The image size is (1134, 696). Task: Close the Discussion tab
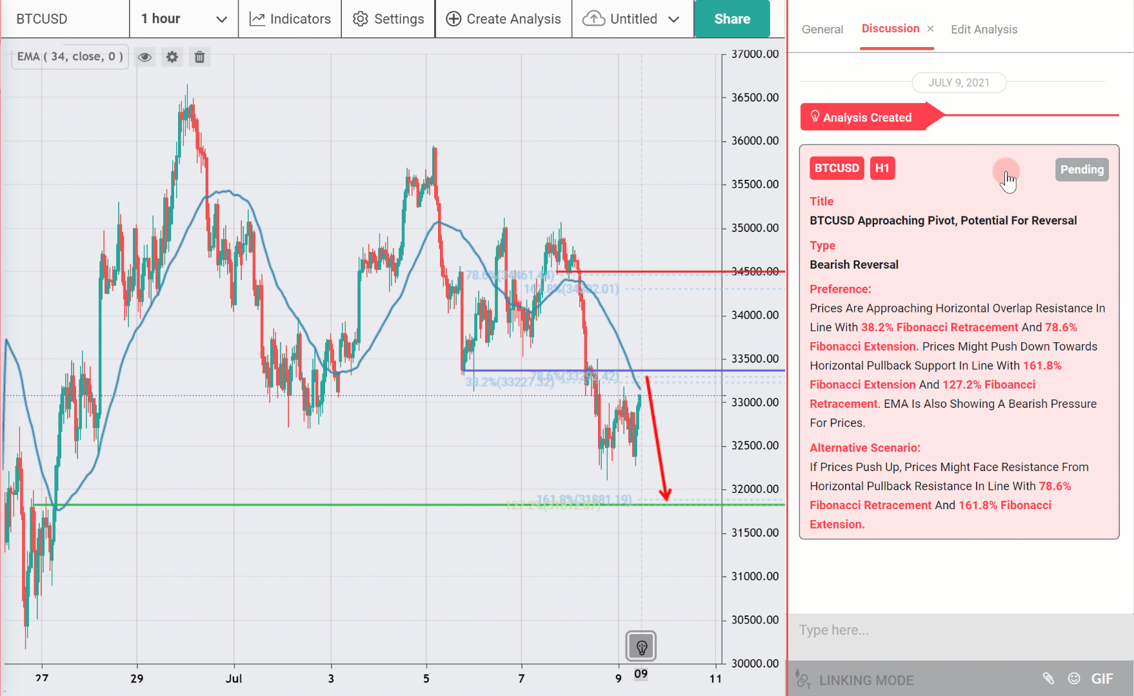930,28
